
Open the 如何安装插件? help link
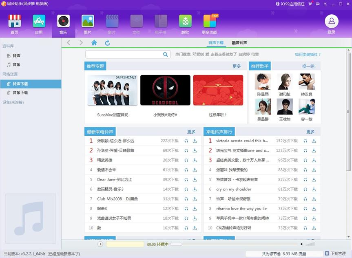tap(308, 55)
